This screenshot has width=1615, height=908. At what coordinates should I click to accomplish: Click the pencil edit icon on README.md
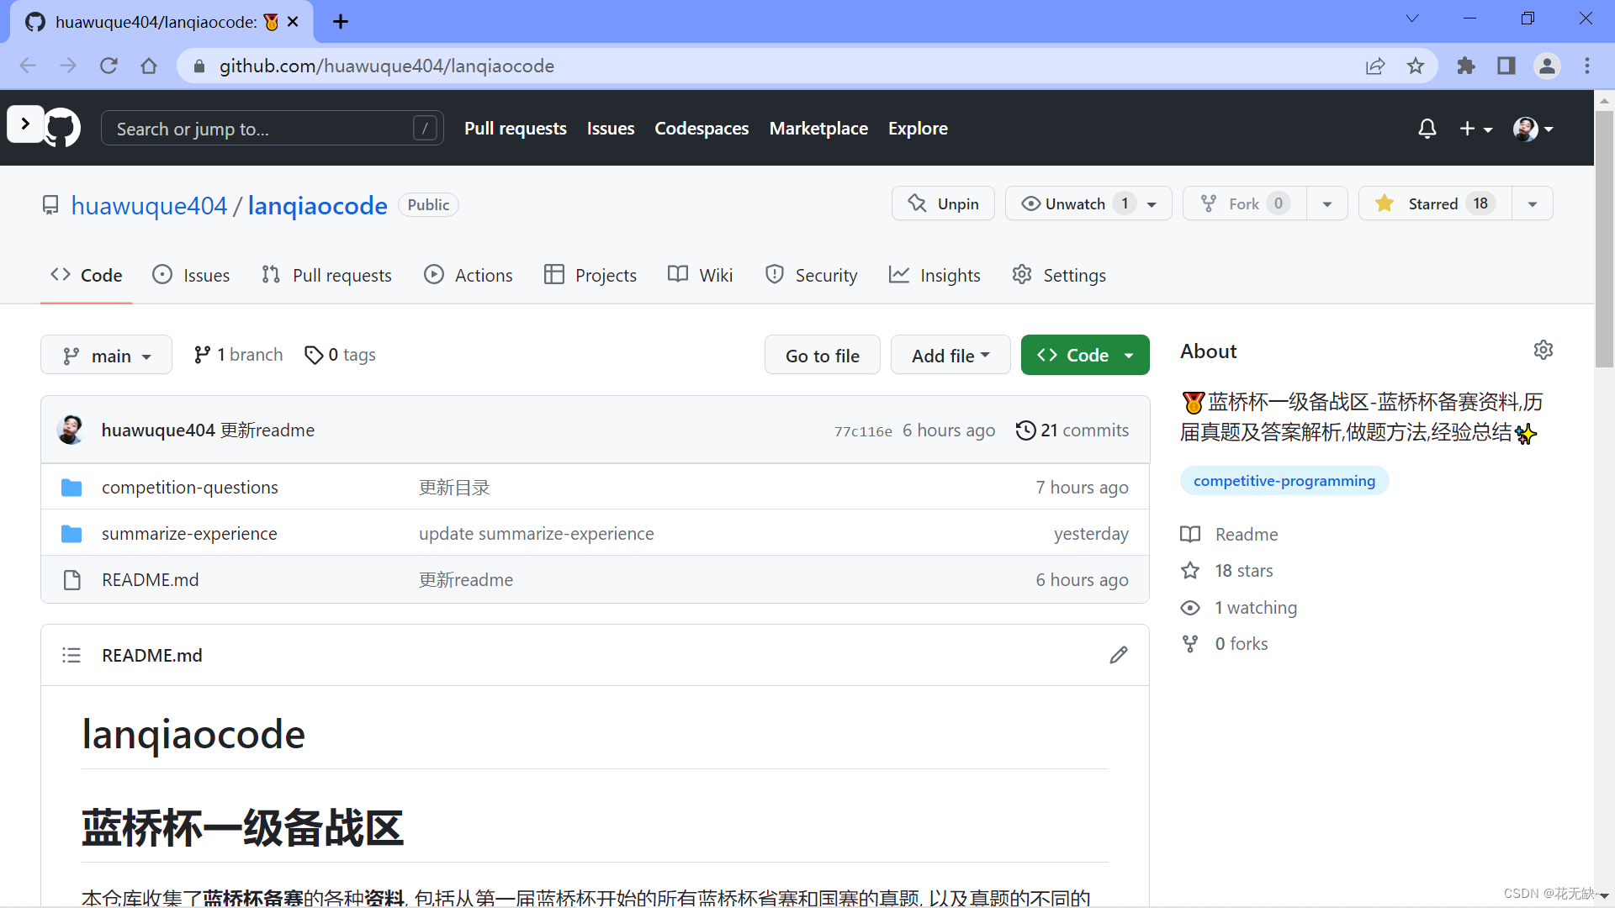(x=1118, y=655)
